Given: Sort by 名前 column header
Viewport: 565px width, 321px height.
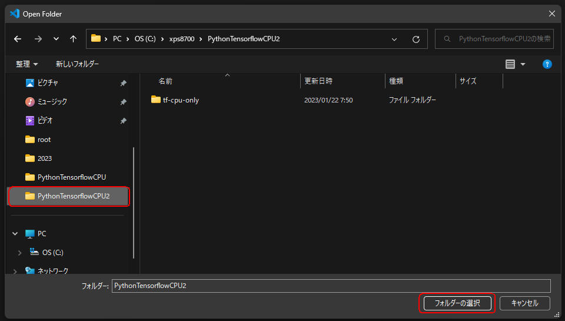Looking at the screenshot, I should click(165, 81).
